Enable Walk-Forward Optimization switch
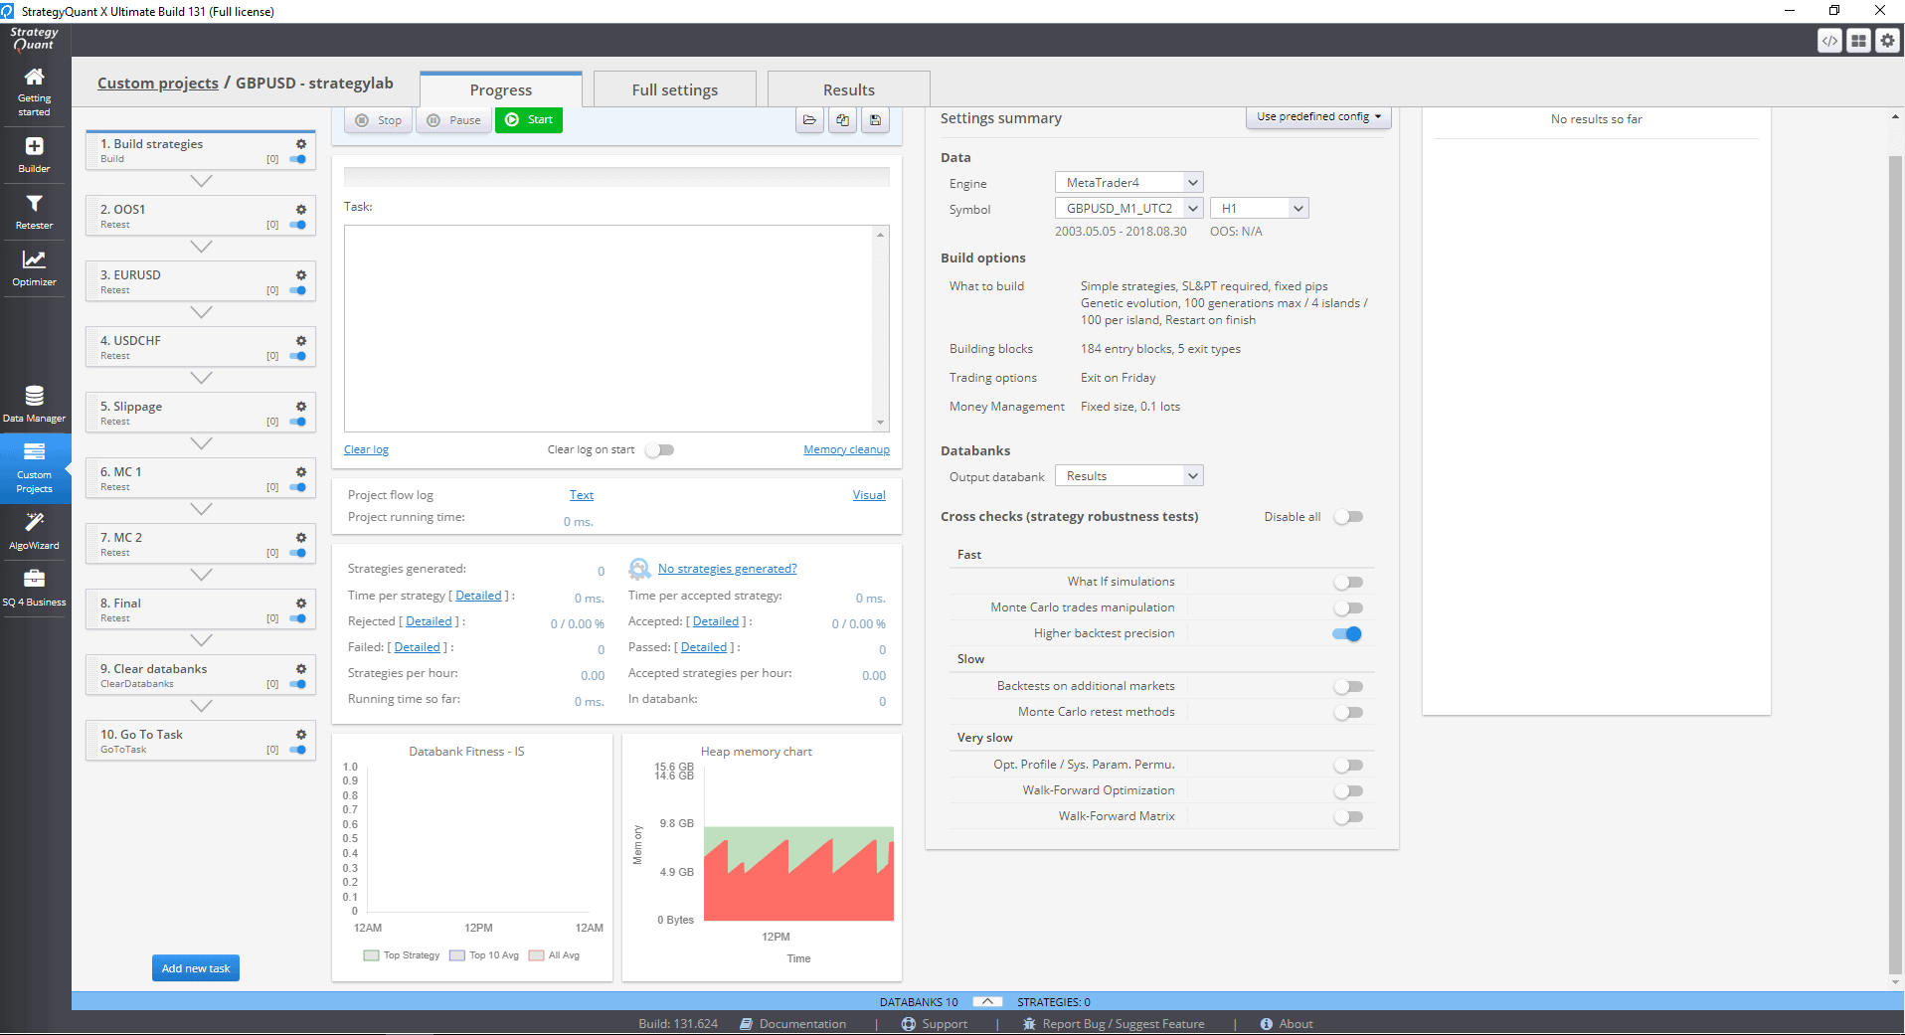The image size is (1905, 1035). (x=1348, y=791)
